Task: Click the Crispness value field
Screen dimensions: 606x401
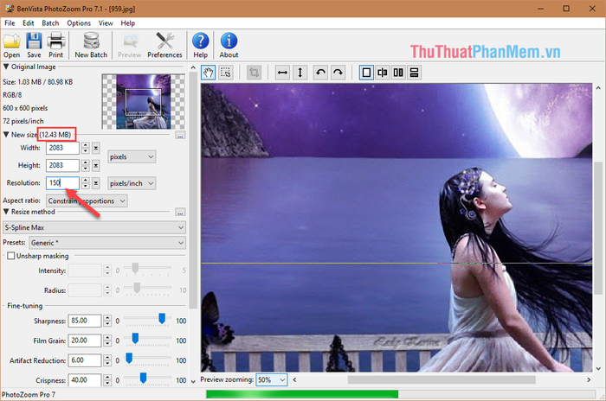Action: pyautogui.click(x=84, y=379)
